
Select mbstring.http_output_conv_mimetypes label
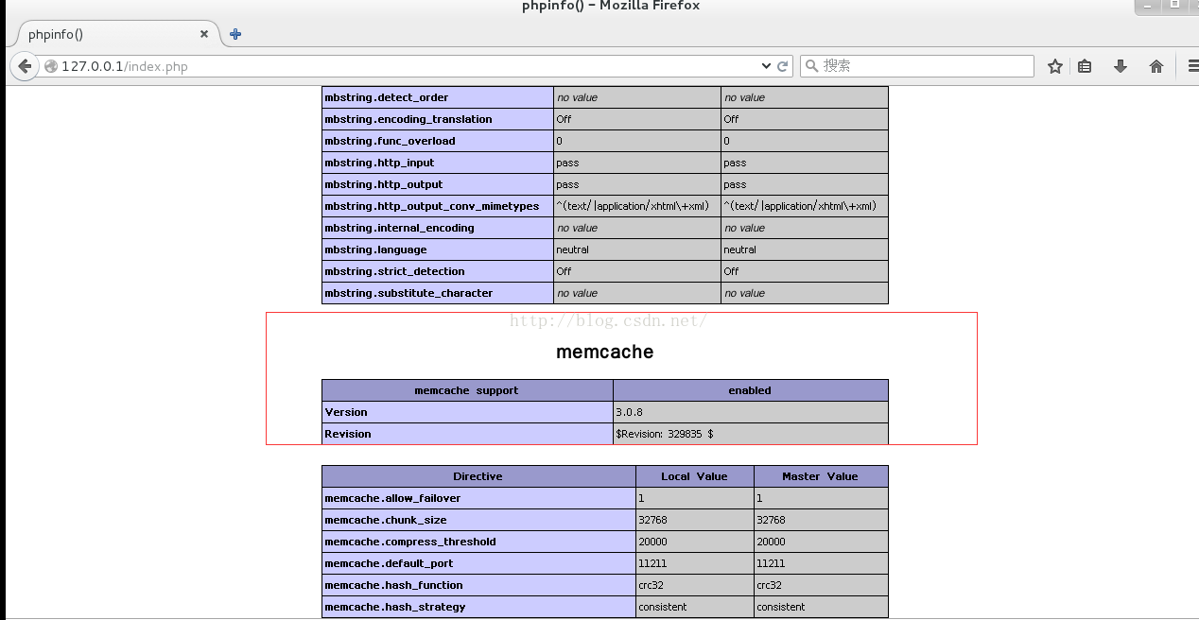[432, 206]
